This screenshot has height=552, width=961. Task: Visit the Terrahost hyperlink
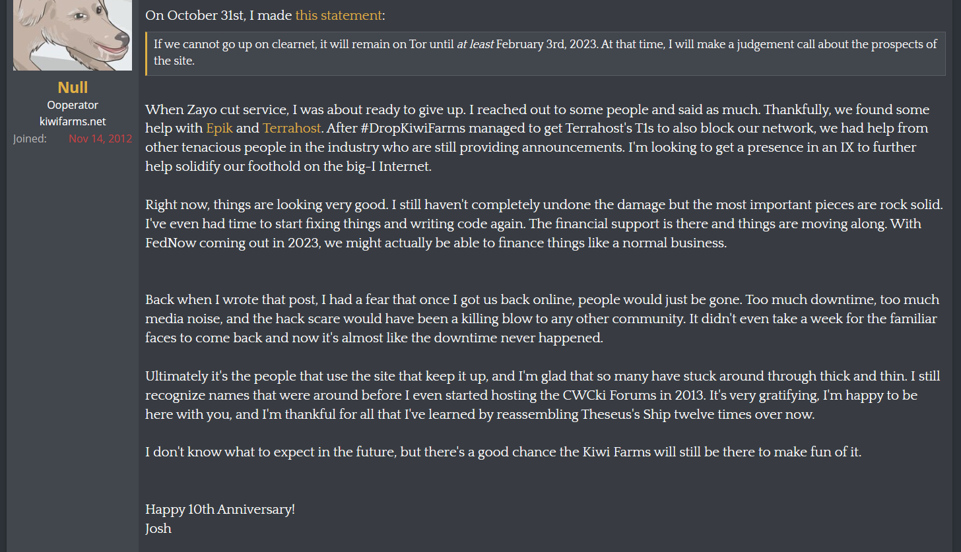click(292, 128)
